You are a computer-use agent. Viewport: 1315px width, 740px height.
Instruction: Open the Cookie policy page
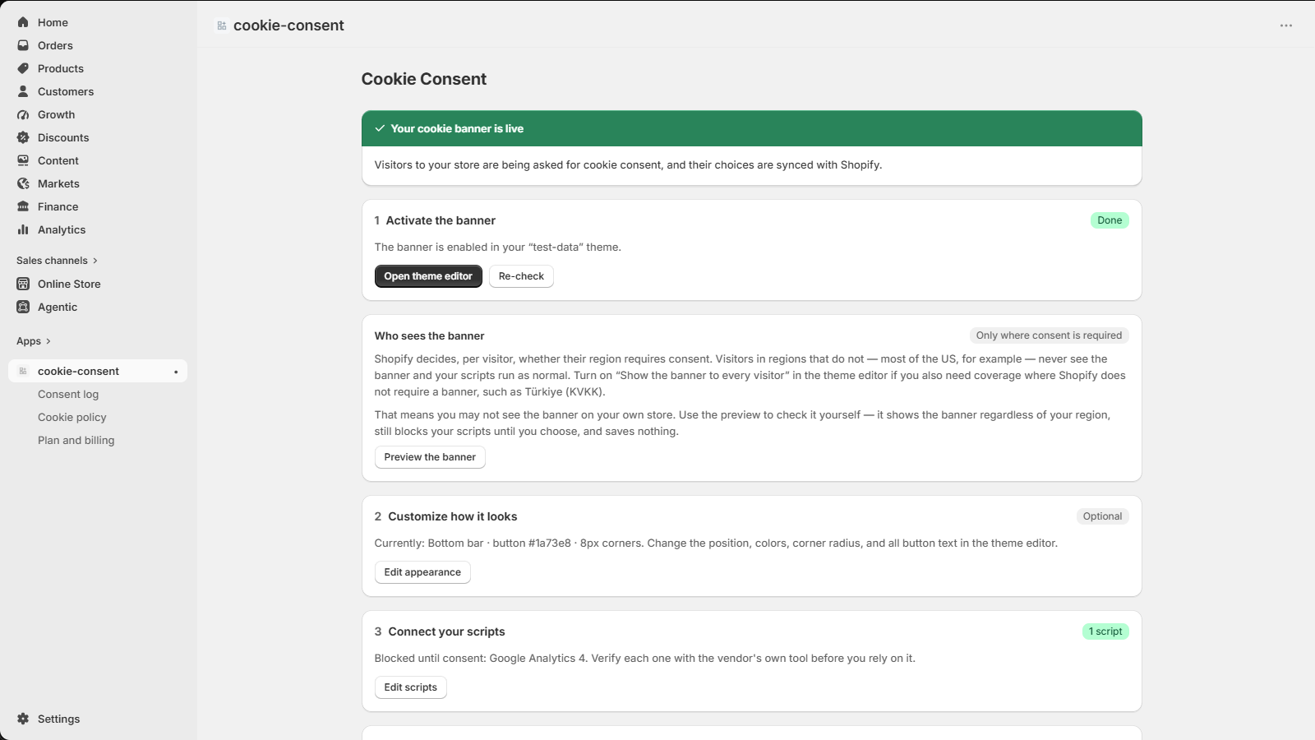click(72, 417)
